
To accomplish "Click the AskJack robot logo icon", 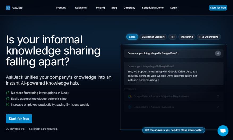I will coord(8,8).
